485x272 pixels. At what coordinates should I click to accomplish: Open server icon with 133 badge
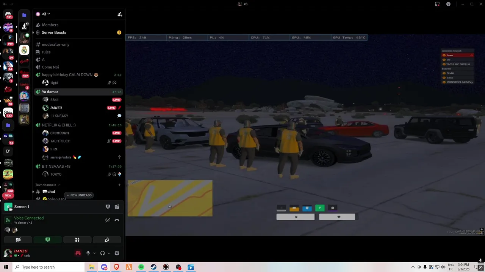(8, 112)
